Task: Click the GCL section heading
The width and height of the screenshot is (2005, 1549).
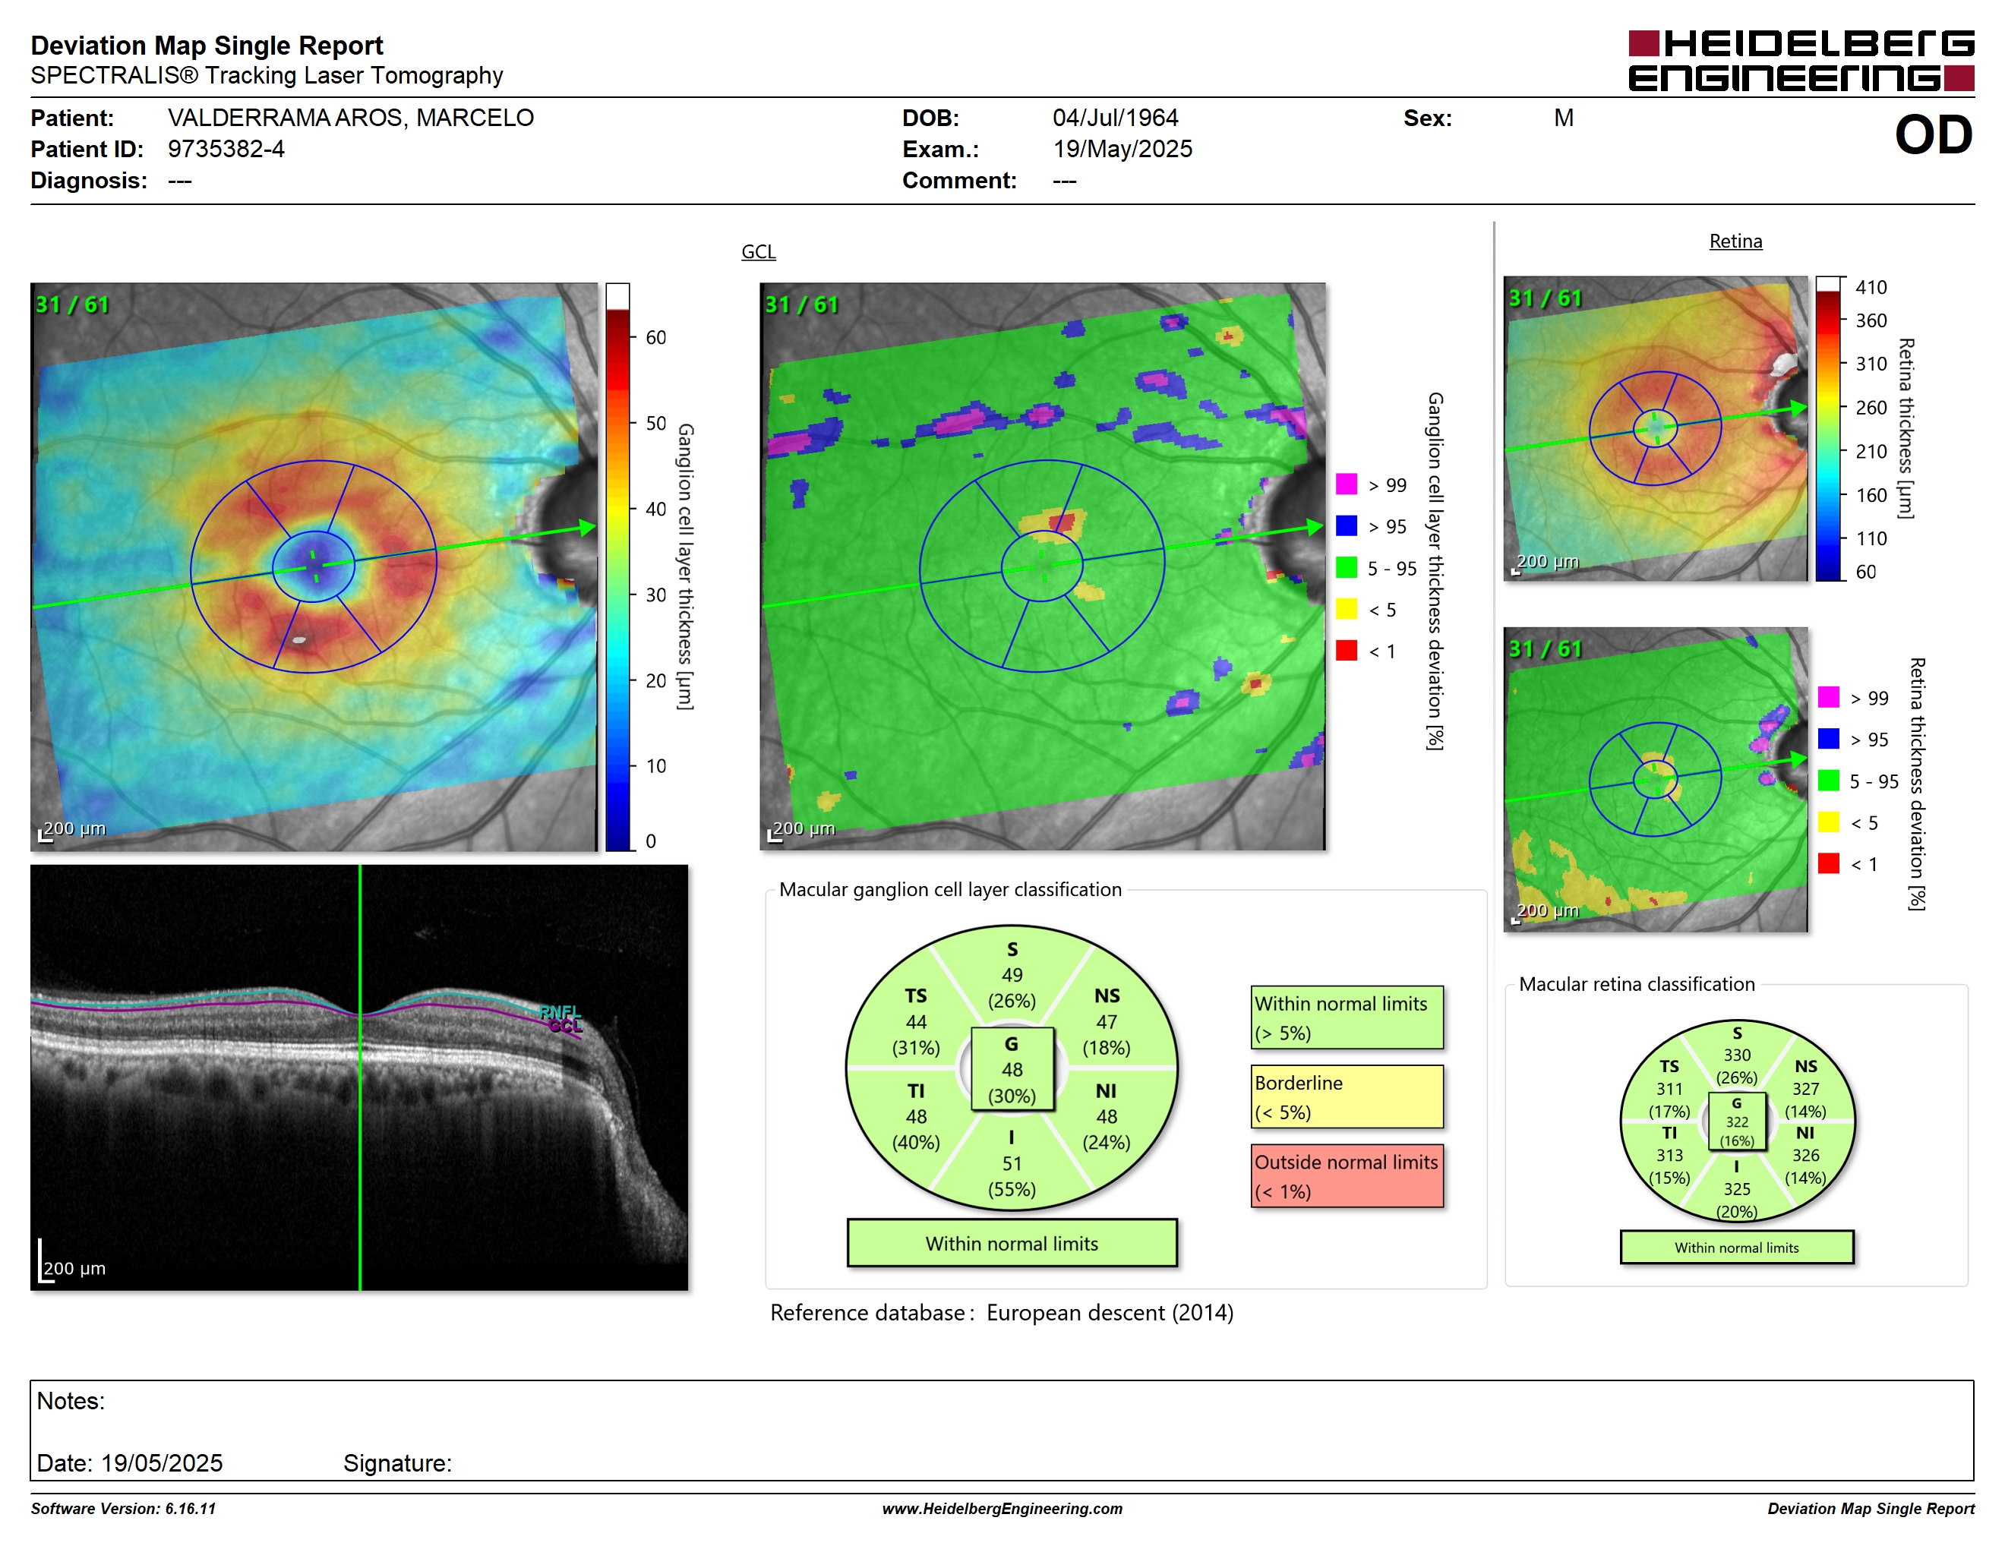Action: (x=758, y=251)
